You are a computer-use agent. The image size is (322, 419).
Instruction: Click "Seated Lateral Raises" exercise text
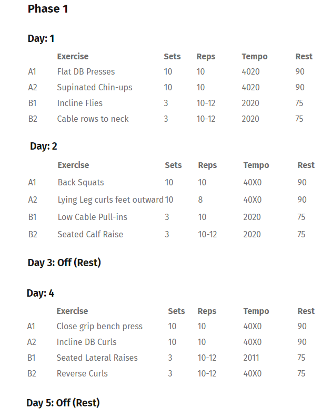click(x=97, y=358)
